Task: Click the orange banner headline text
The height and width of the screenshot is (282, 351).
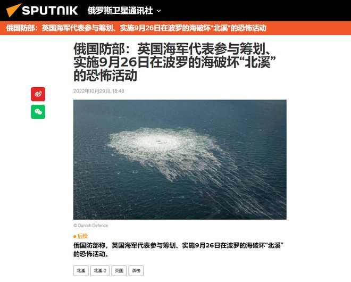Action: point(136,28)
